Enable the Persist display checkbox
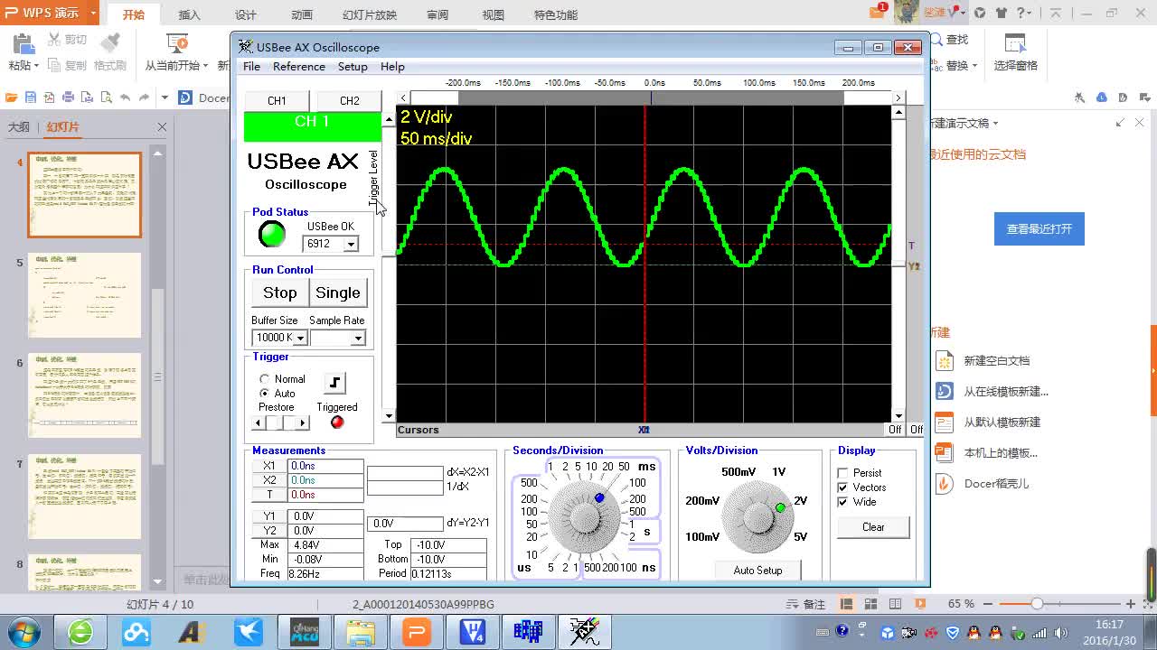Viewport: 1157px width, 650px height. pos(842,473)
